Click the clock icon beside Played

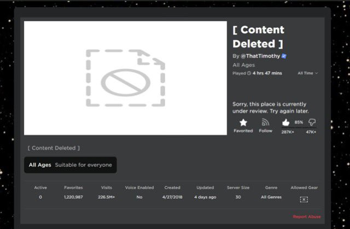coord(249,73)
